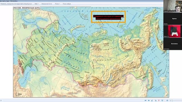The image size is (182, 102).
Task: Rotate image clockwise
Action: pyautogui.click(x=156, y=101)
